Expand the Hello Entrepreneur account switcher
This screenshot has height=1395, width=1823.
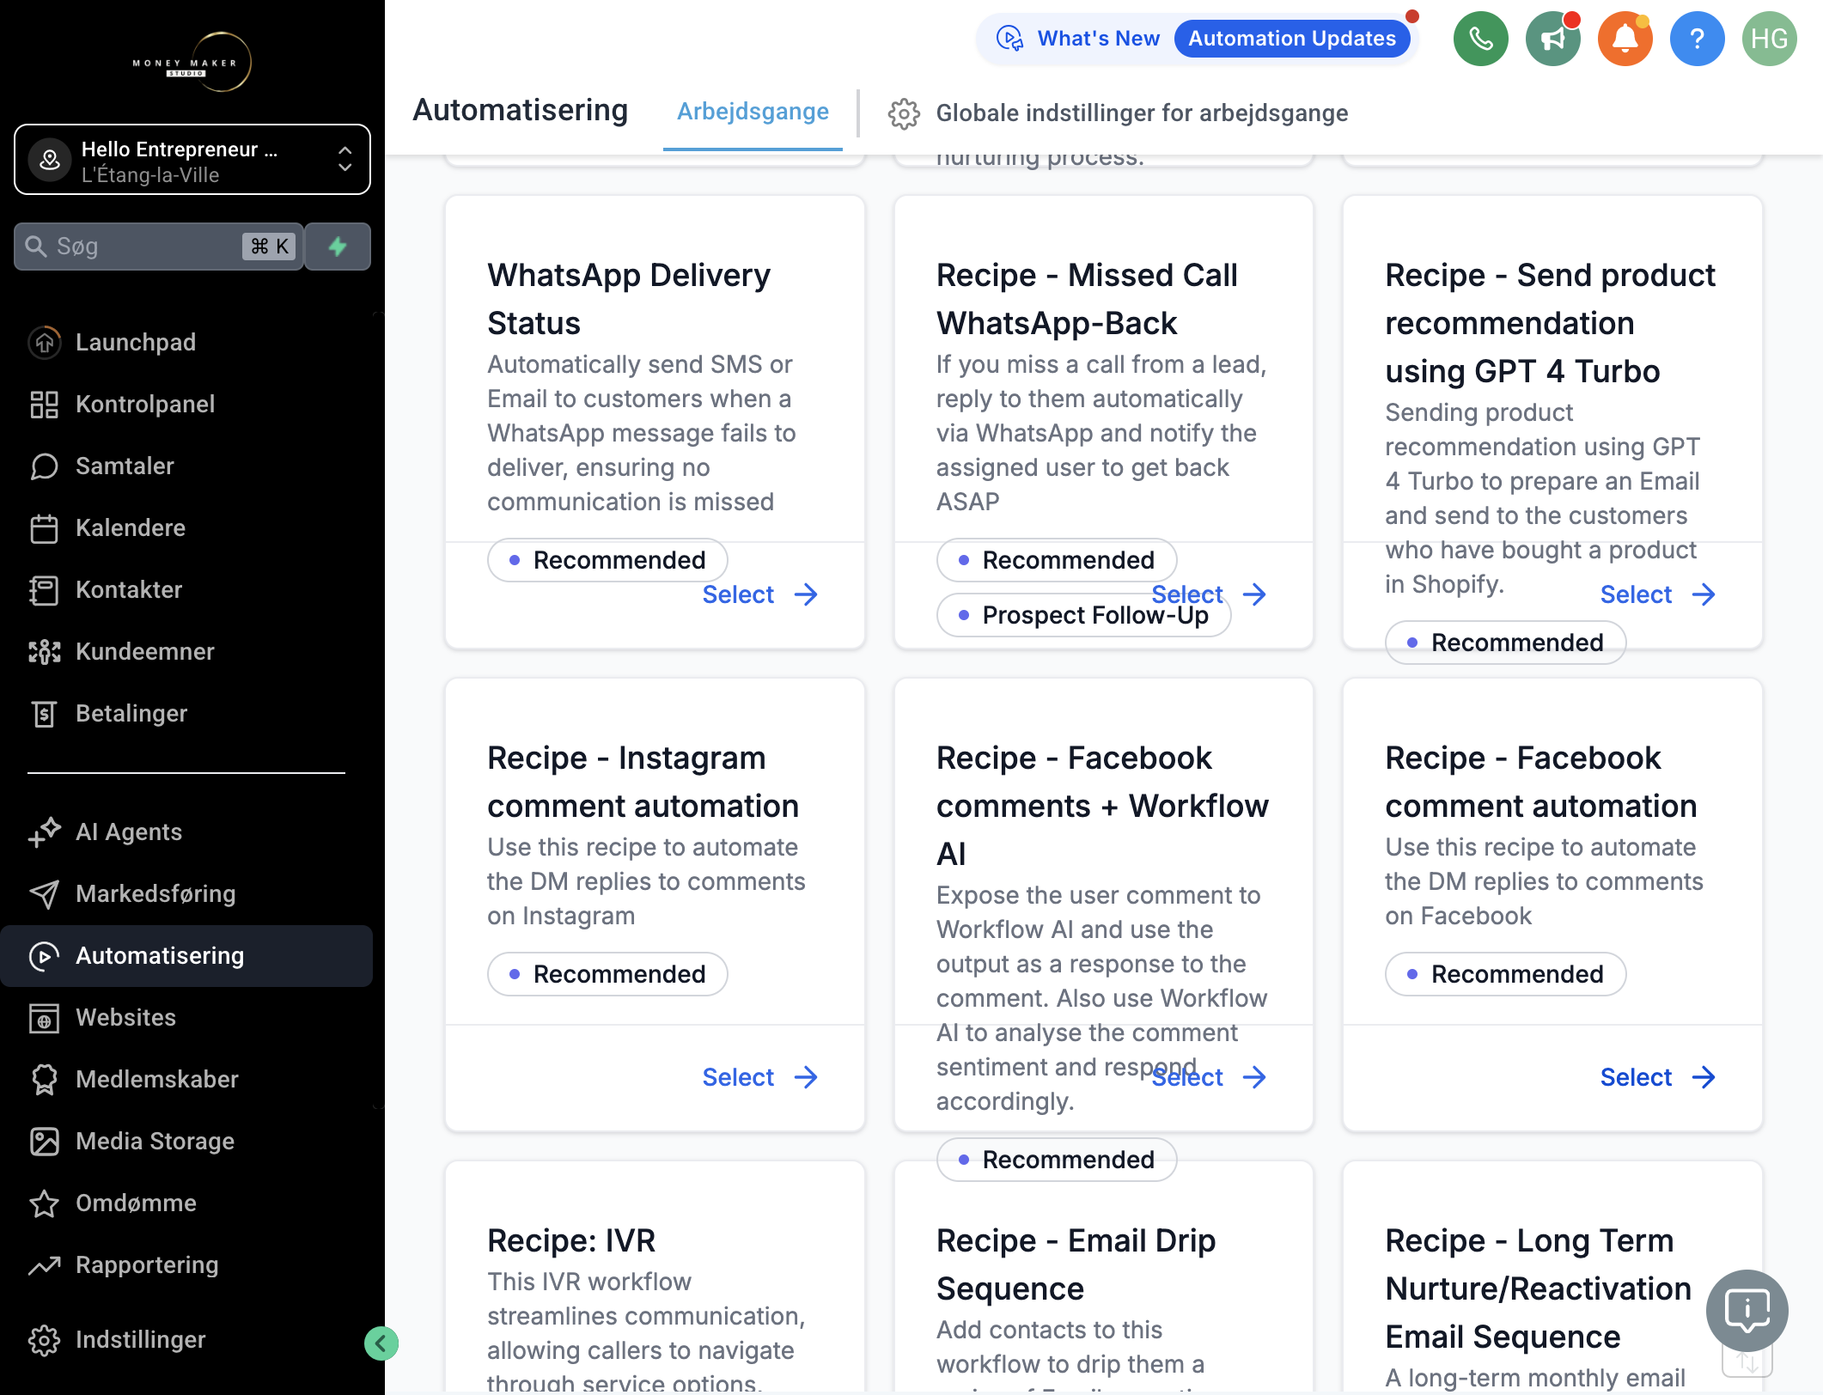tap(192, 160)
